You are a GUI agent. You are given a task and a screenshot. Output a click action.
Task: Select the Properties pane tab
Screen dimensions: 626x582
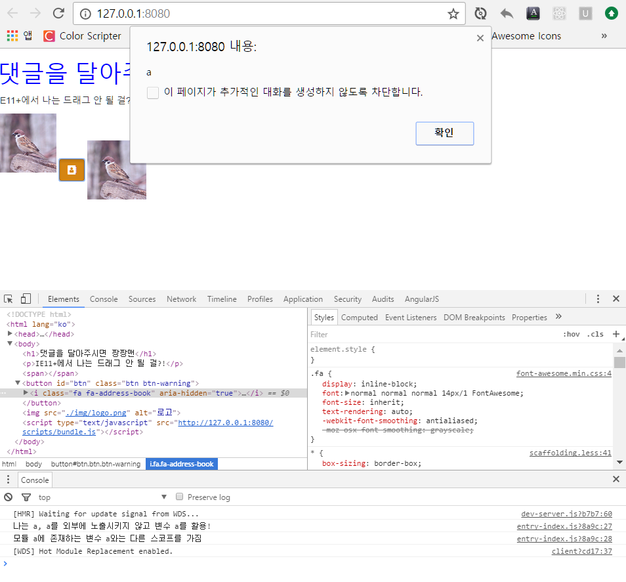[530, 318]
